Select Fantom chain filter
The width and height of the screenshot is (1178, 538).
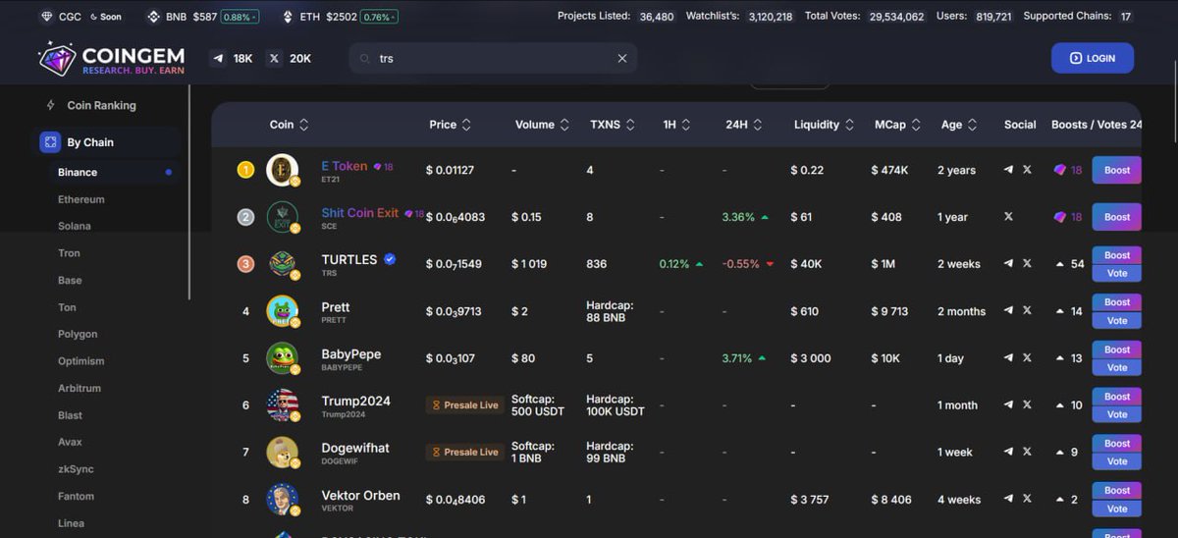pos(76,496)
